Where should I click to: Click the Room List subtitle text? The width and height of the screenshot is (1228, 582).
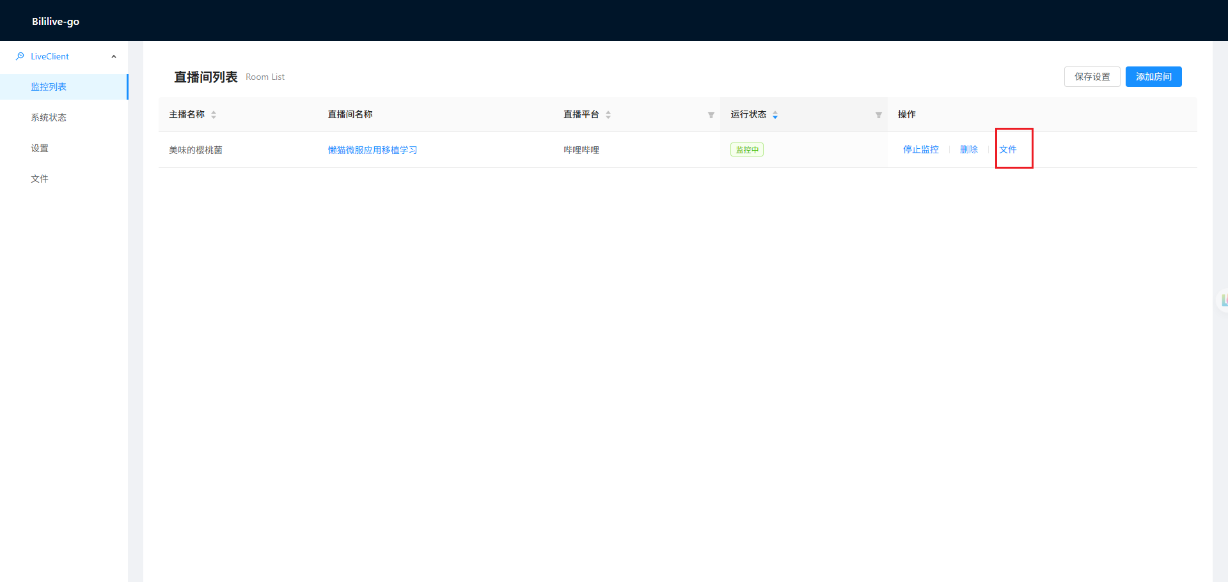[265, 77]
